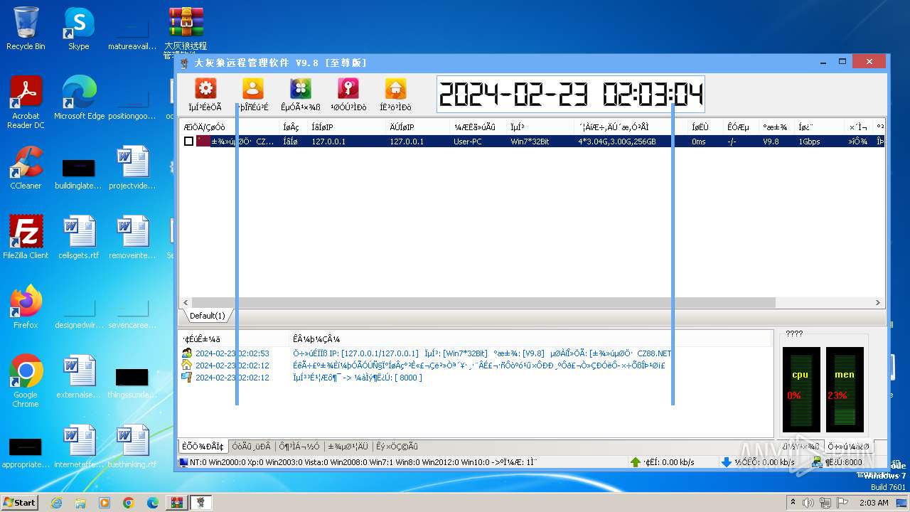Click the orange house toolbar icon
The image size is (910, 512).
(x=396, y=89)
